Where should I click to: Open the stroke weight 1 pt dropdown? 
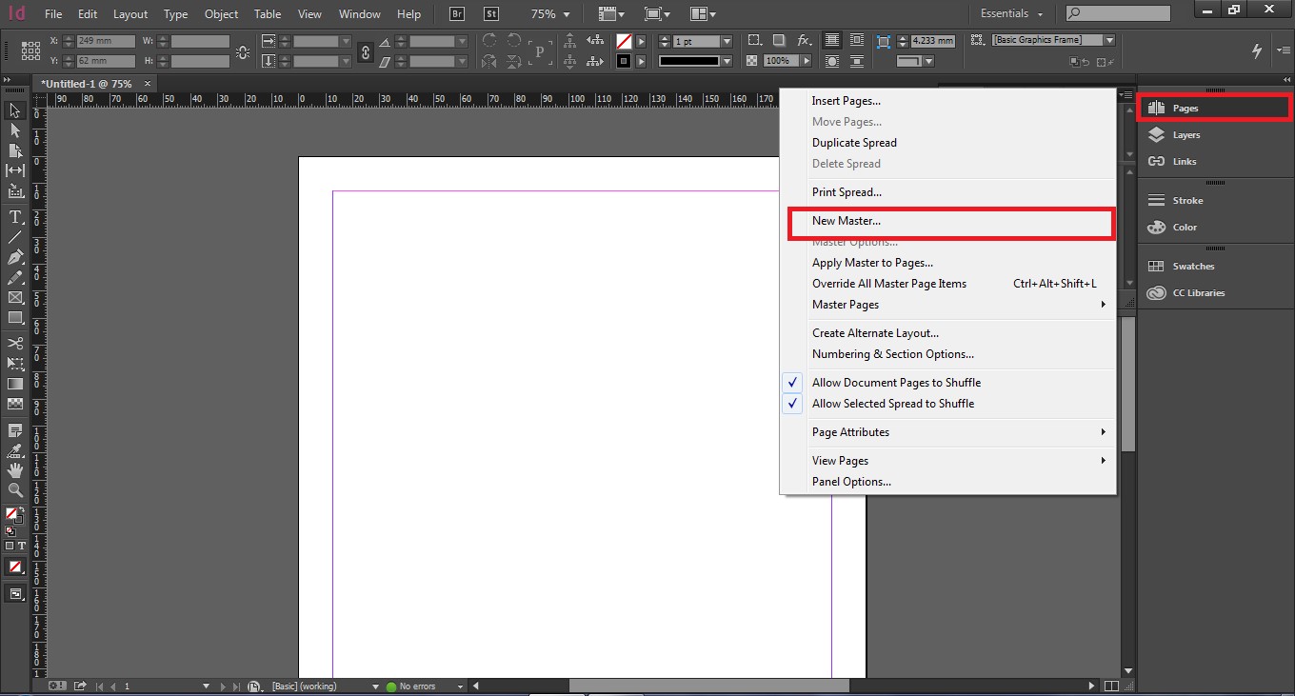[x=727, y=42]
